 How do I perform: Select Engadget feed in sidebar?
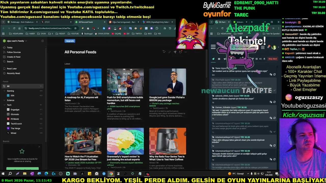[x=23, y=110]
